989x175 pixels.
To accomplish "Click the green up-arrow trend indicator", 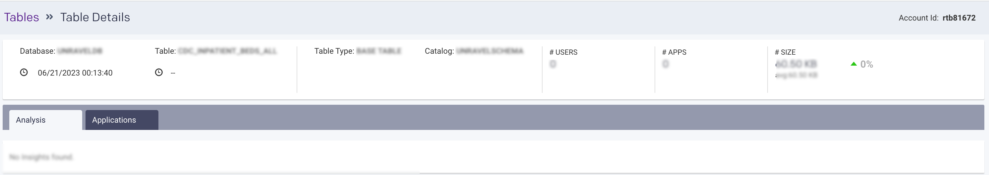I will point(853,64).
